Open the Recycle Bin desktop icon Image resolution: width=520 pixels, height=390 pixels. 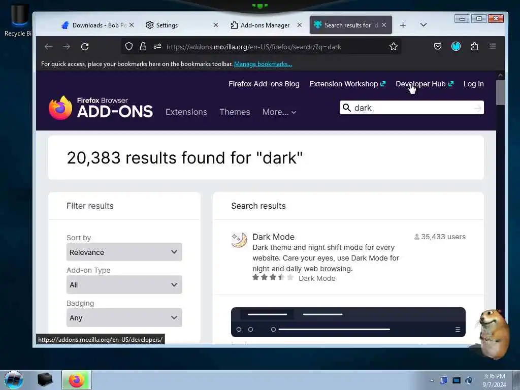18,20
